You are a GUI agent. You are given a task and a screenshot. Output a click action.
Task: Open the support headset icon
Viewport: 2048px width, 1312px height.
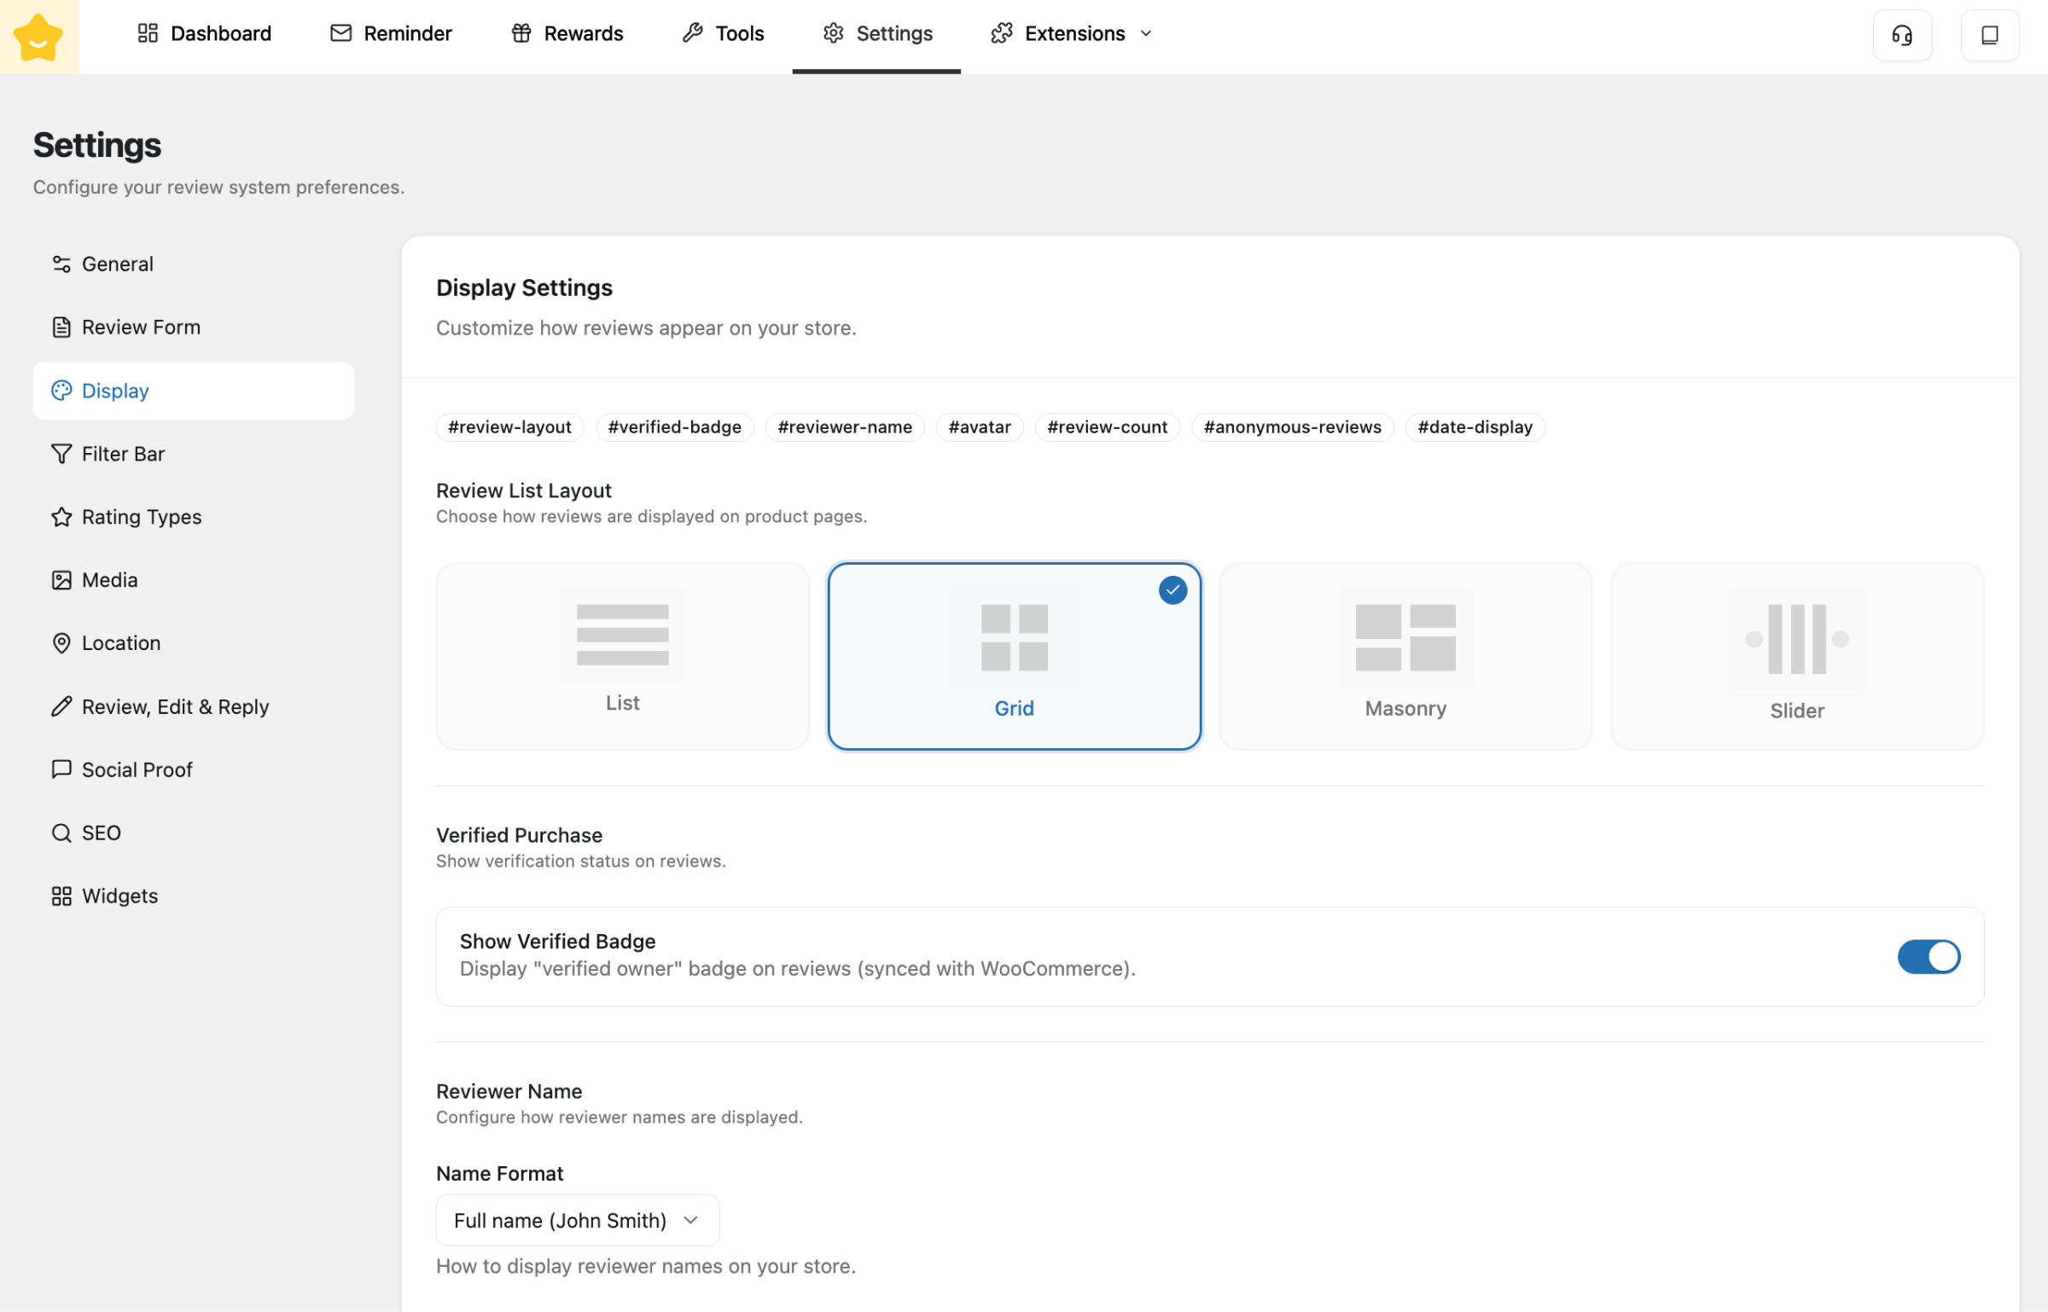(x=1902, y=35)
